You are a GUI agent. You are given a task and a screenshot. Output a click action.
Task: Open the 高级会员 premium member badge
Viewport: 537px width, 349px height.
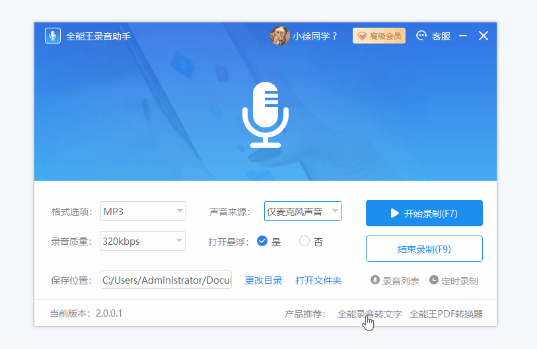379,36
